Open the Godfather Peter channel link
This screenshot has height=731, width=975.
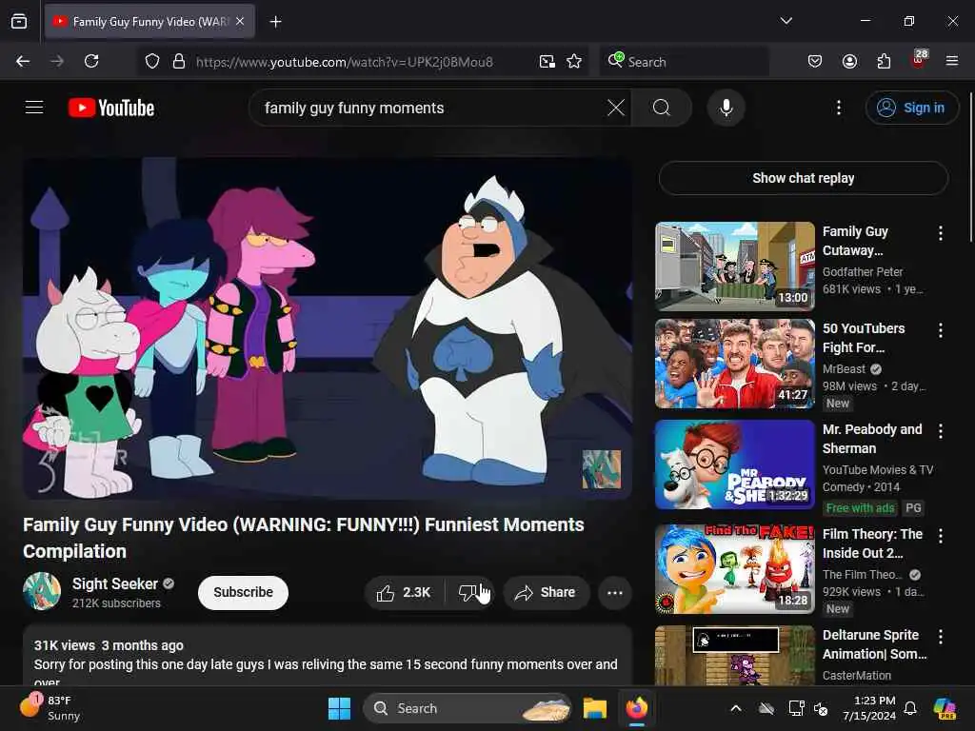pyautogui.click(x=863, y=271)
